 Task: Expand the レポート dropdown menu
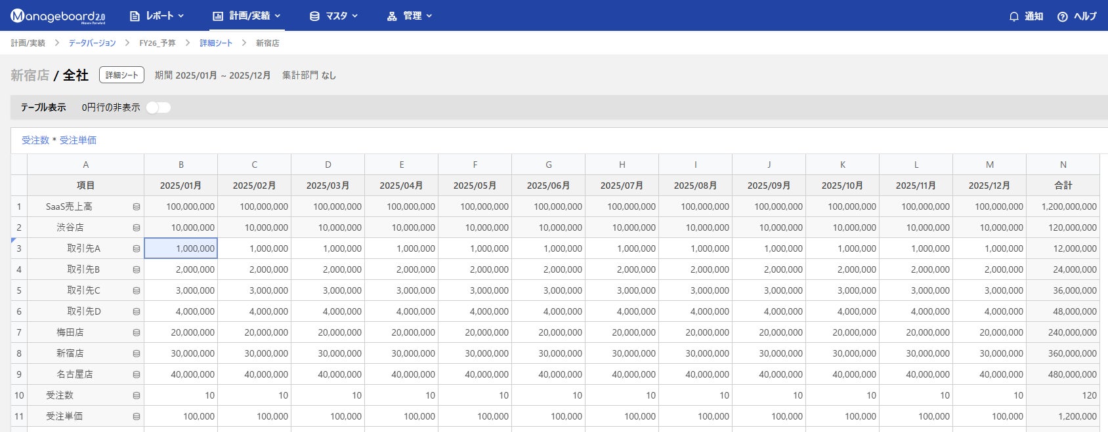[157, 16]
